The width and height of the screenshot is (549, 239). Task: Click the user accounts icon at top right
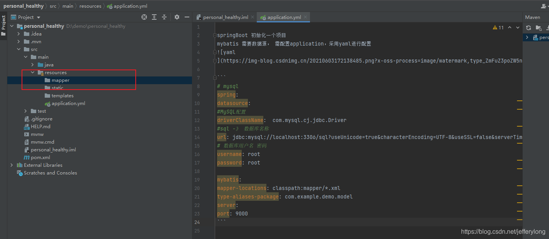click(x=544, y=6)
